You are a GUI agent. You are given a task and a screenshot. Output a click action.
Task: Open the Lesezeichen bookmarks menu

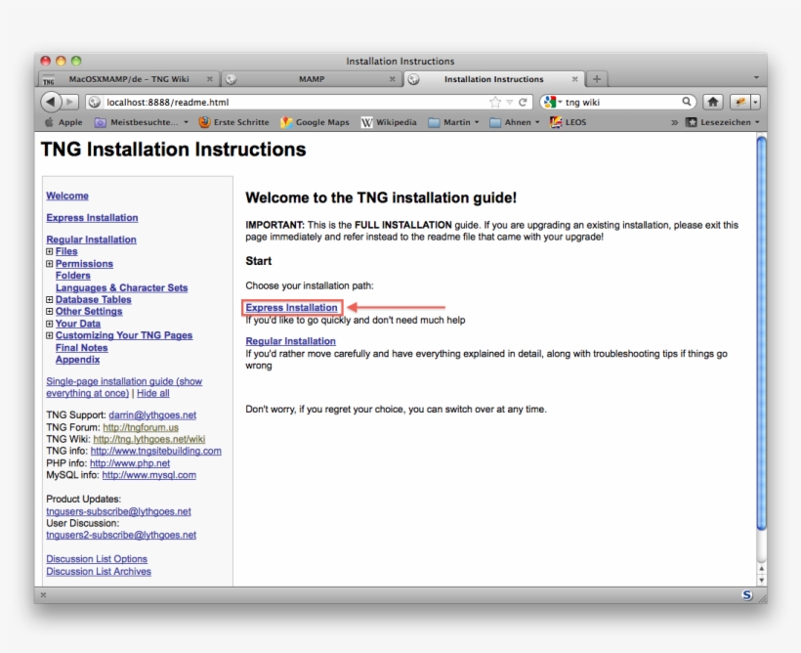coord(722,122)
